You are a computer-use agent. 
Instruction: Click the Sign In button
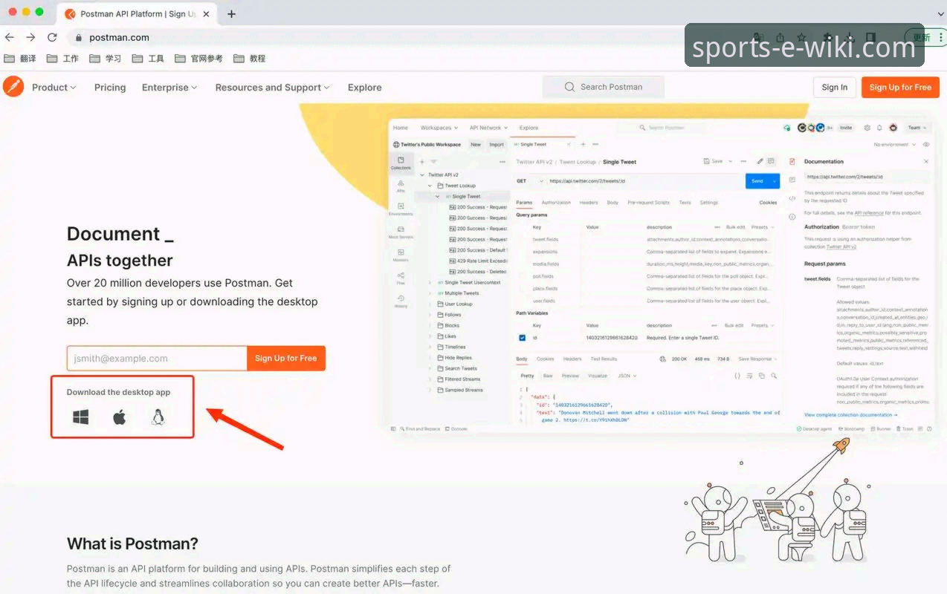[x=835, y=88]
